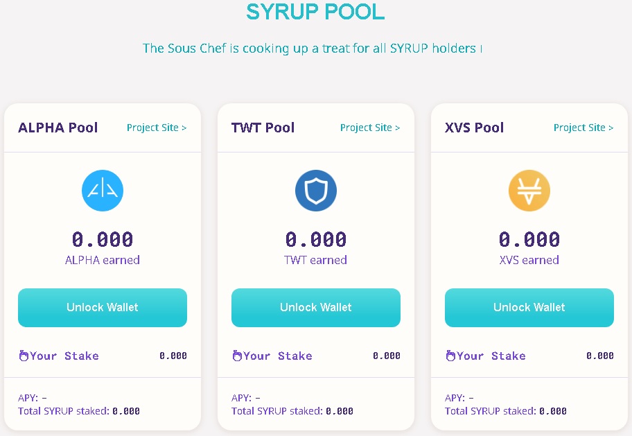Screen dimensions: 632x436
Task: Click the TWT shield logo icon
Action: pos(315,191)
